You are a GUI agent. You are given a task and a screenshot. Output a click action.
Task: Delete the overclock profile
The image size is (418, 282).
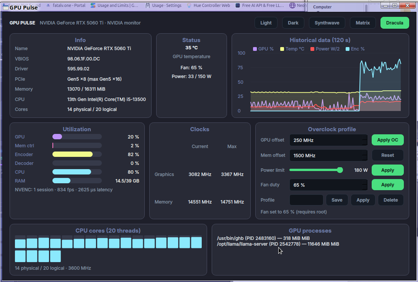(390, 200)
